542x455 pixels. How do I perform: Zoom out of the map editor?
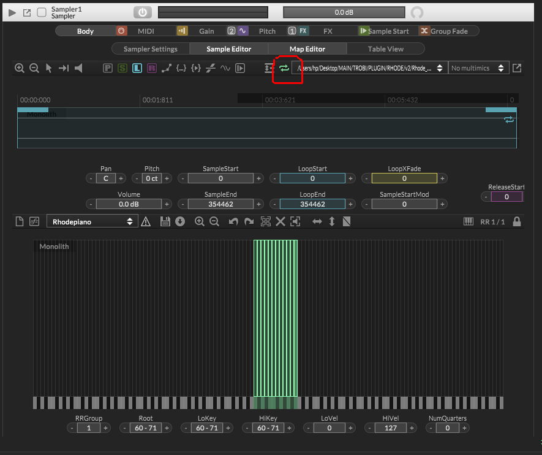coord(214,221)
